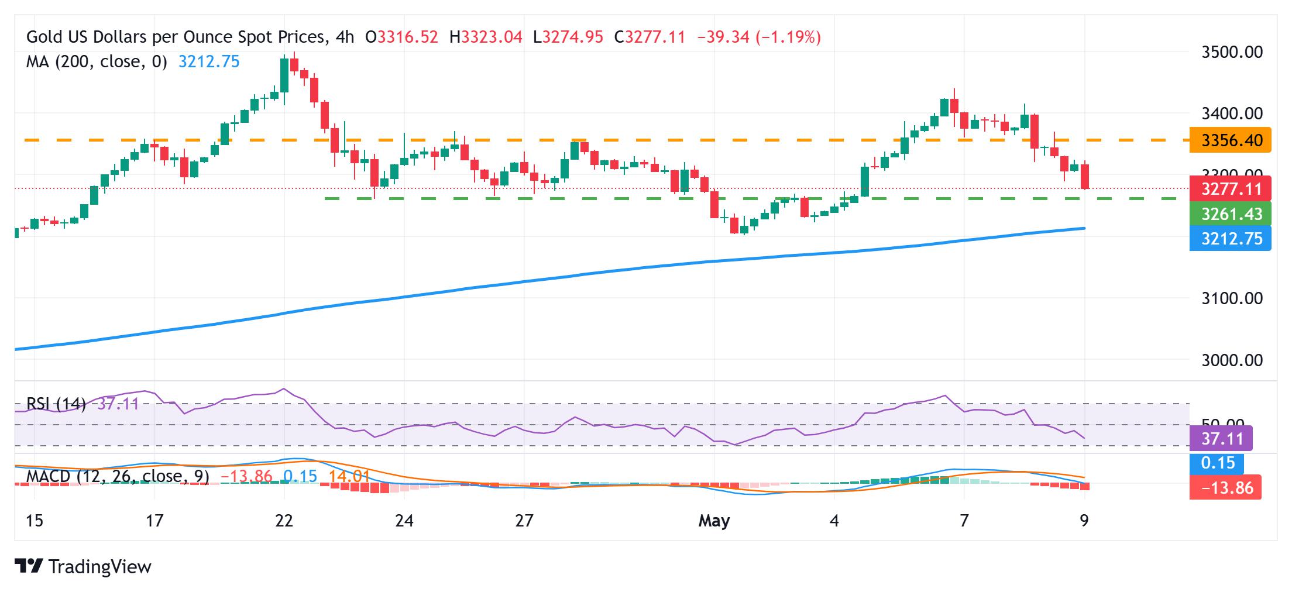Viewport: 1292px width, 592px height.
Task: Select the MACD (12, 26, close, 9) legend
Action: click(x=118, y=476)
